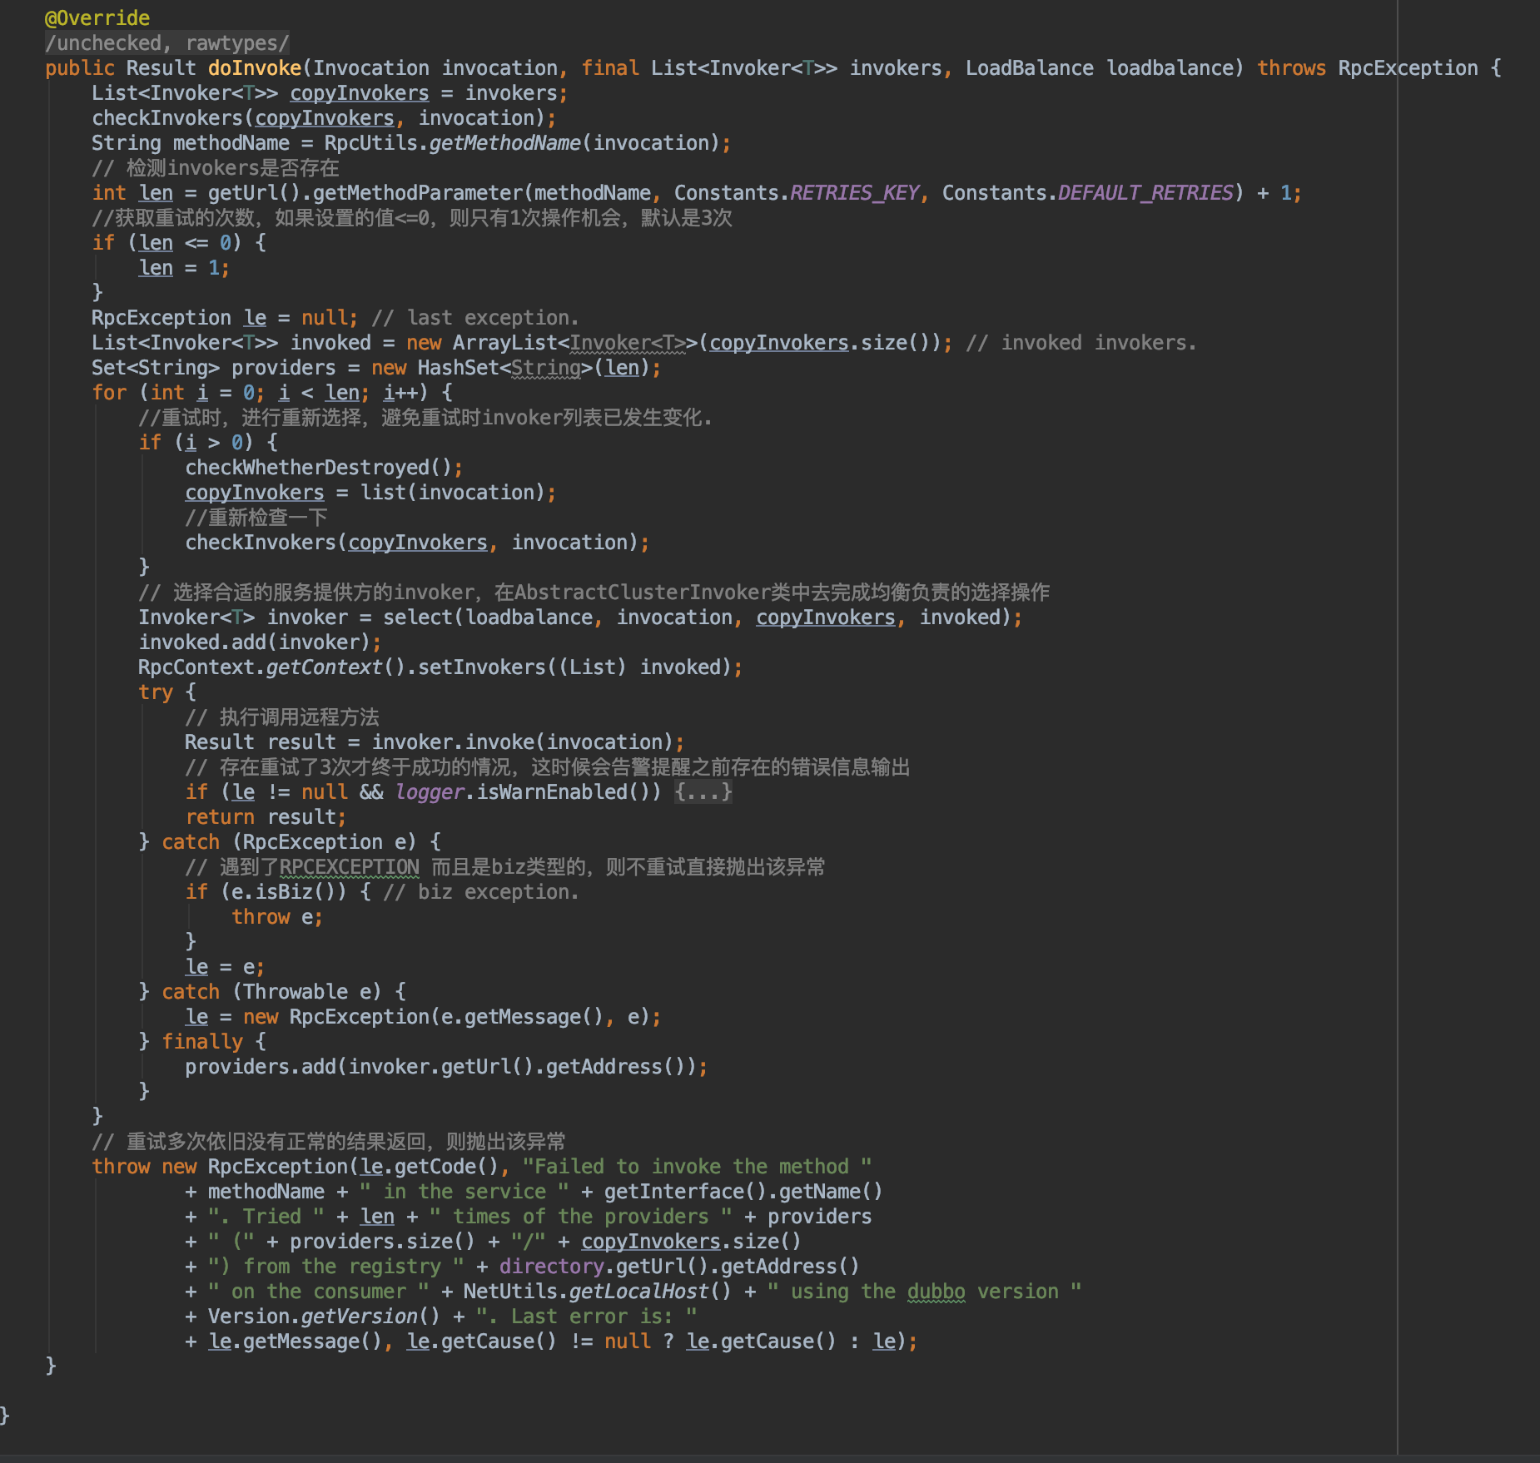Click the doInvoke method name
1540x1463 pixels.
[255, 67]
